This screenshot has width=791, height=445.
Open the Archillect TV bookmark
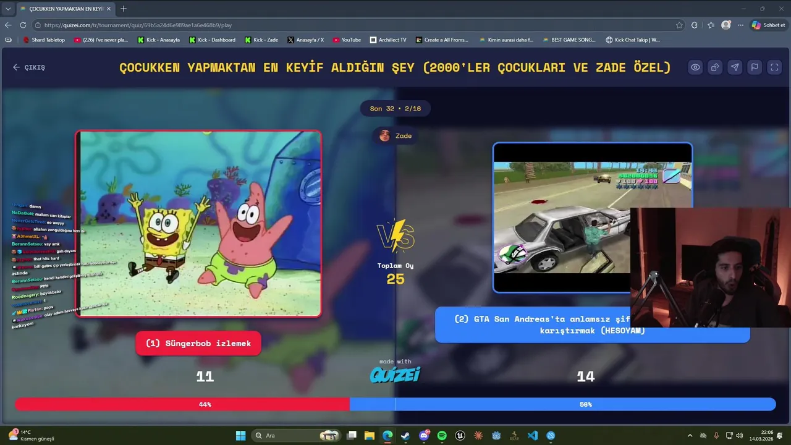388,40
